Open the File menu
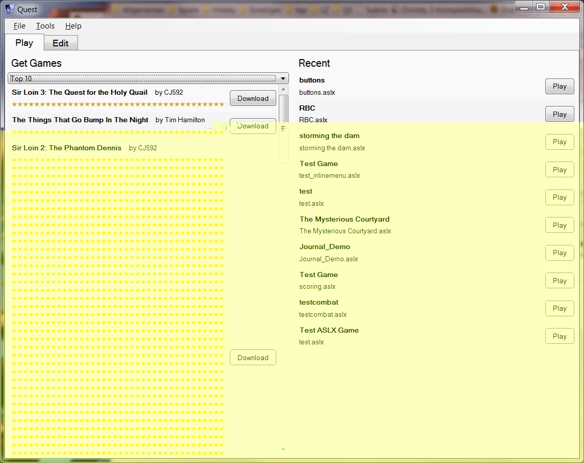This screenshot has width=584, height=463. [19, 26]
